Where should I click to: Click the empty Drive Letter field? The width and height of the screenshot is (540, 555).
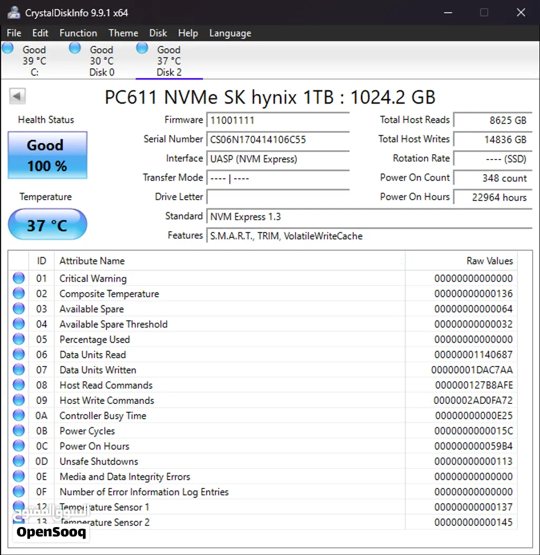click(278, 197)
